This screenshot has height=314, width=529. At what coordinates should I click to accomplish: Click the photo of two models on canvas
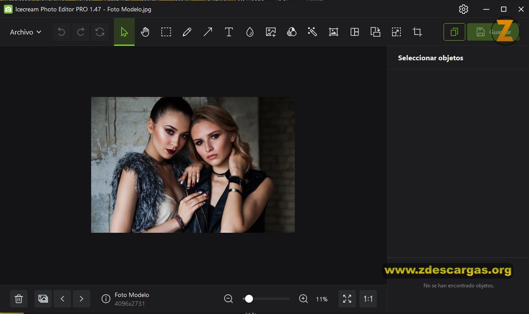[x=193, y=165]
